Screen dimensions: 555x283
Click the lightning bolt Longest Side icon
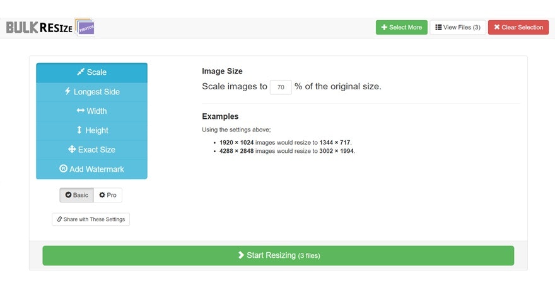point(67,91)
